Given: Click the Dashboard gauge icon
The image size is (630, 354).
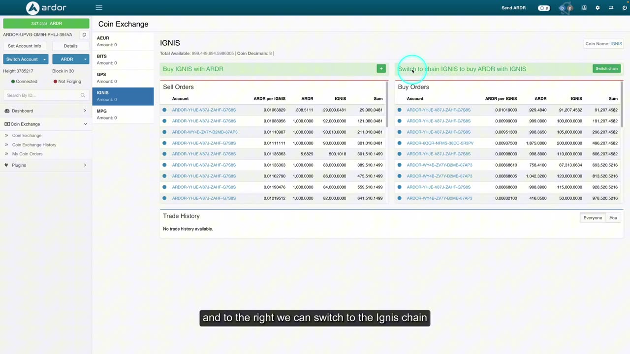Looking at the screenshot, I should (7, 111).
